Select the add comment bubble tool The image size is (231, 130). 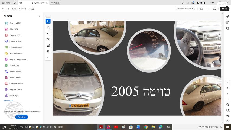48,27
